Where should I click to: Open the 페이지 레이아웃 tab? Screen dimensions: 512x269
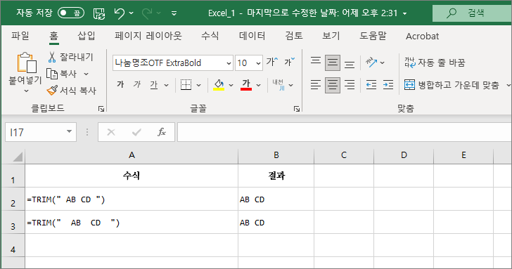click(x=148, y=36)
